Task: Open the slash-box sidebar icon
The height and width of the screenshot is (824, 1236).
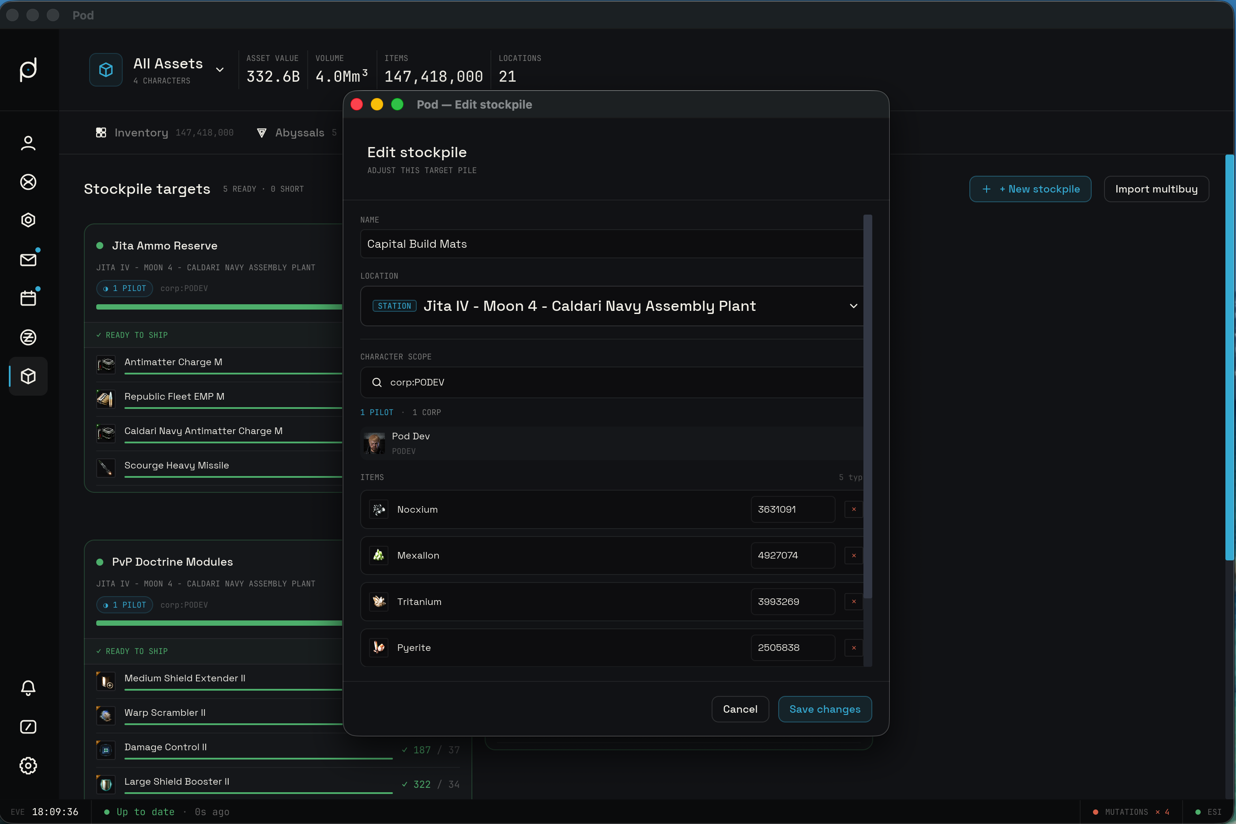Action: tap(28, 727)
